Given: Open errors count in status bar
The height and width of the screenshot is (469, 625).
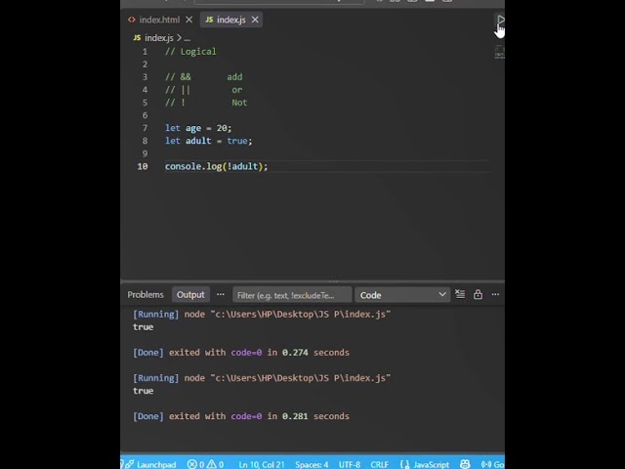Looking at the screenshot, I should tap(195, 465).
